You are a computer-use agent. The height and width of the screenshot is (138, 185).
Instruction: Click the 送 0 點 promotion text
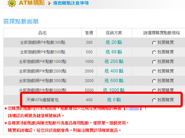[x=114, y=100]
